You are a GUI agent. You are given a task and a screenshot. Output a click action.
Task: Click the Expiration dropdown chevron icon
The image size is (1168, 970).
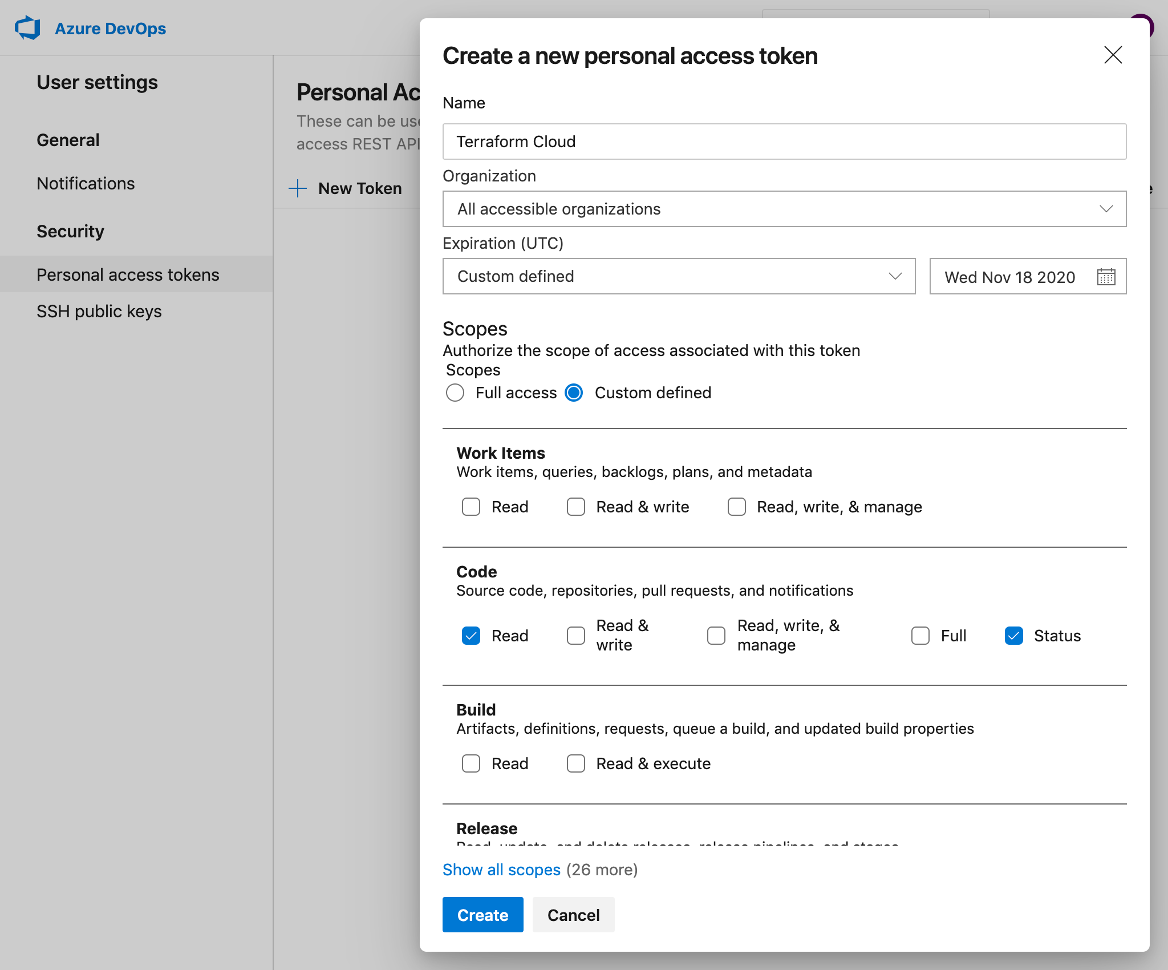click(894, 277)
